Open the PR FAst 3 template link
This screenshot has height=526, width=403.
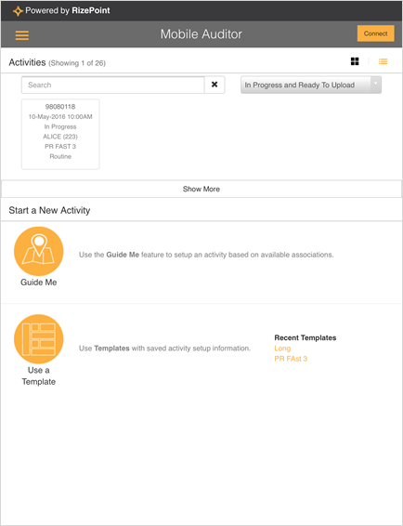291,359
